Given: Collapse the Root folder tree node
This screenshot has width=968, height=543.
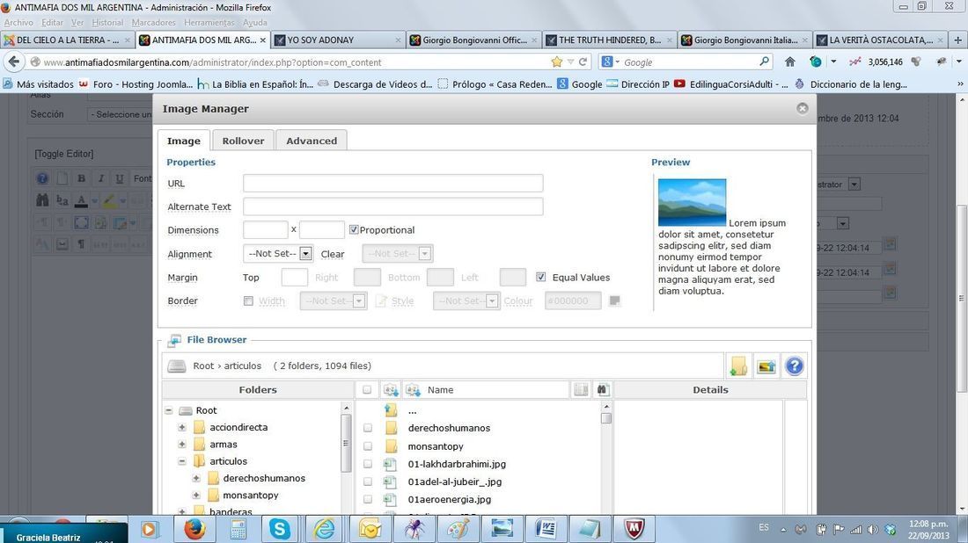Looking at the screenshot, I should click(x=169, y=410).
